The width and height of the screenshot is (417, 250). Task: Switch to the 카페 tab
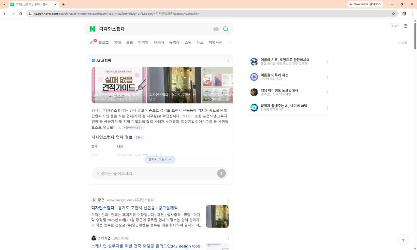[118, 43]
